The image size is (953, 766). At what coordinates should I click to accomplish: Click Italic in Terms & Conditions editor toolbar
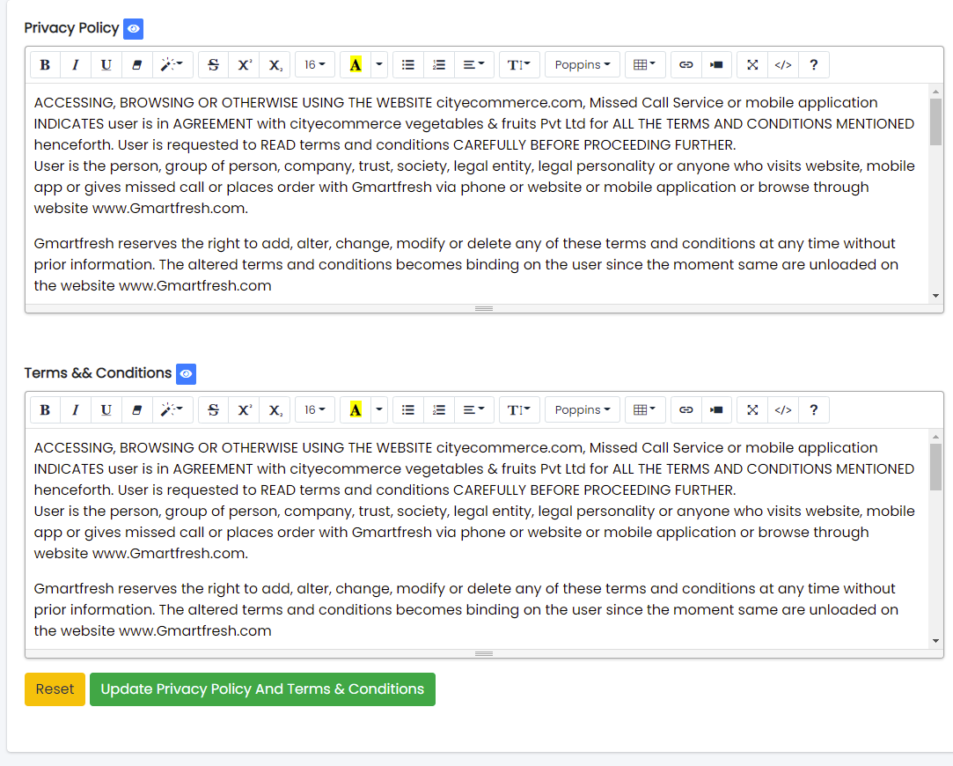76,410
